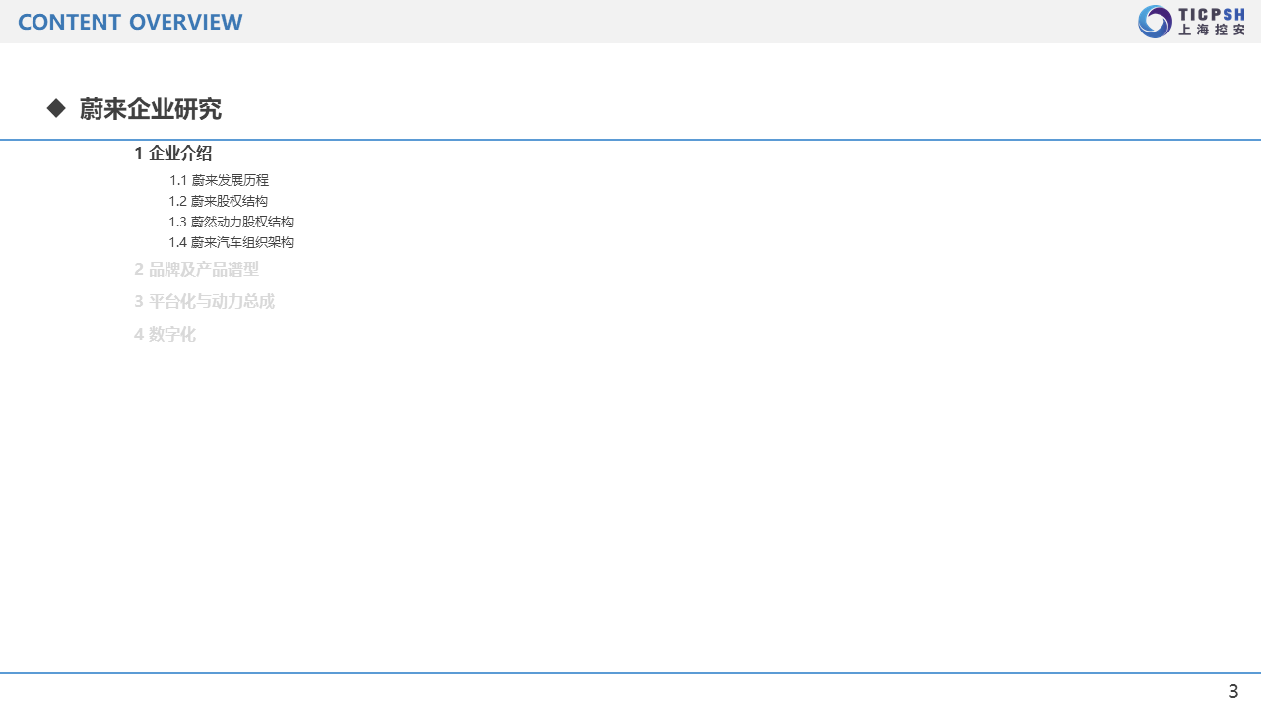Viewport: 1261px width, 709px height.
Task: Select the blue footer line above page number
Action: (630, 673)
